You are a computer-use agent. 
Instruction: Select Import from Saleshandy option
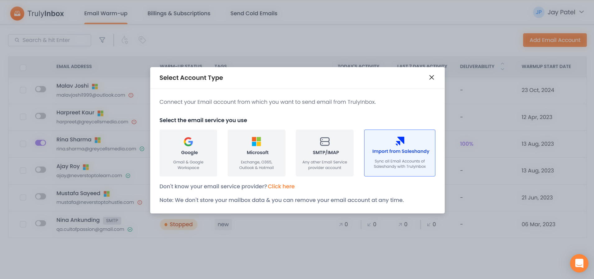pyautogui.click(x=400, y=153)
